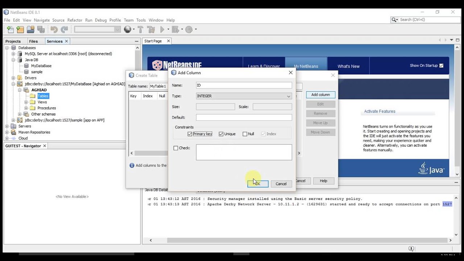The height and width of the screenshot is (261, 464).
Task: Click the Save All toolbar icon
Action: point(41,30)
